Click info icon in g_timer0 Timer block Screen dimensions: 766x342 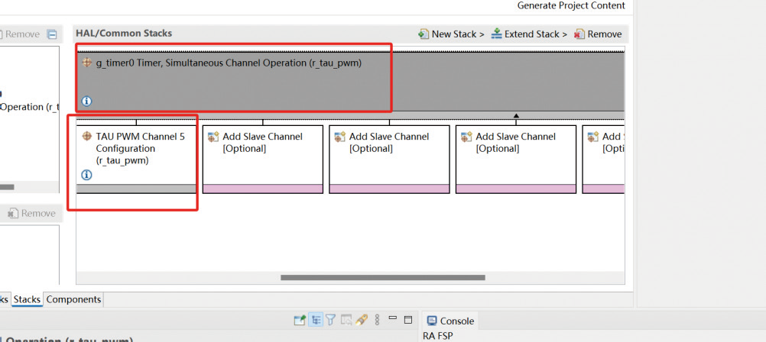pos(86,102)
